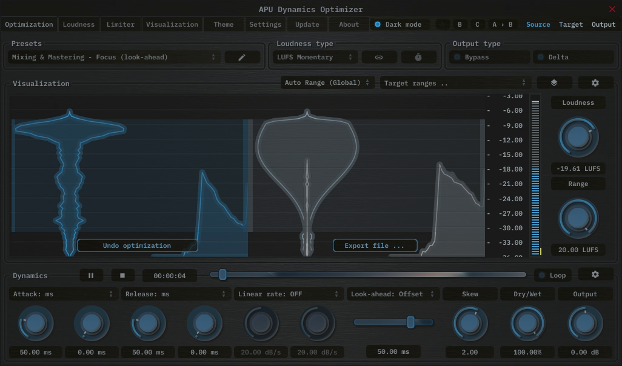Click the link icon beside Loudness type
Viewport: 622px width, 366px height.
coord(379,57)
